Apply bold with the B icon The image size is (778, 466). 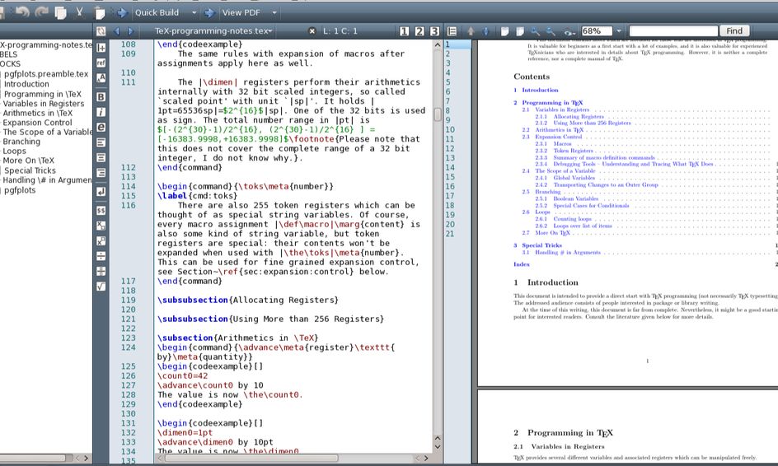(101, 96)
